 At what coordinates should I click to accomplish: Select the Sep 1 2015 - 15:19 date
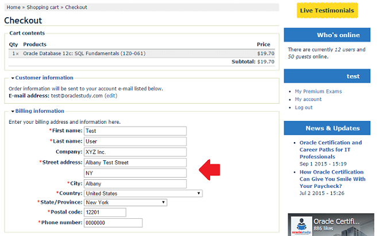pos(323,164)
